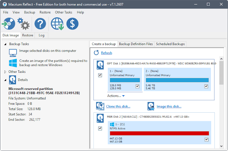Click Create an image of Windows partitions

[53, 63]
